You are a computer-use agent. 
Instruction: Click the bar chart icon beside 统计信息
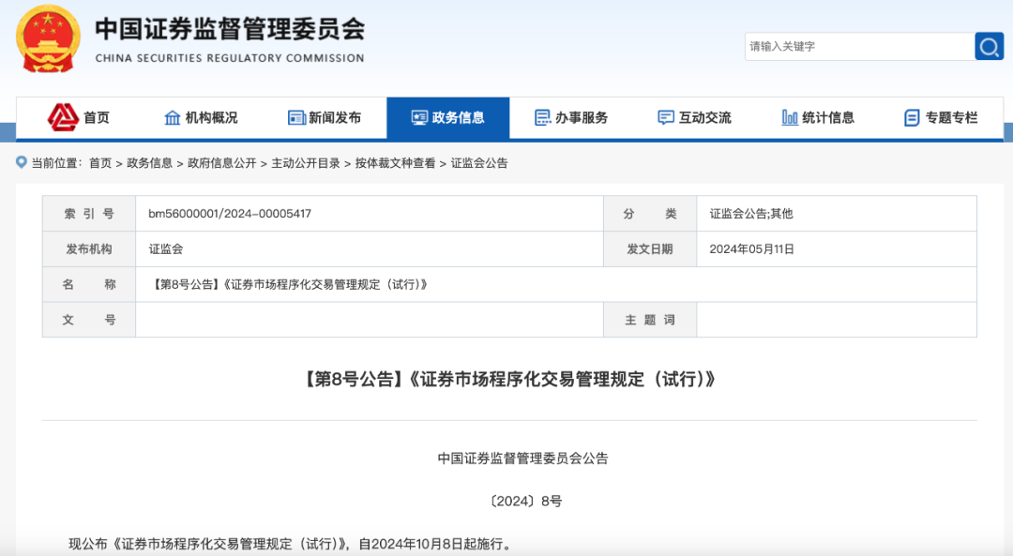(x=790, y=117)
